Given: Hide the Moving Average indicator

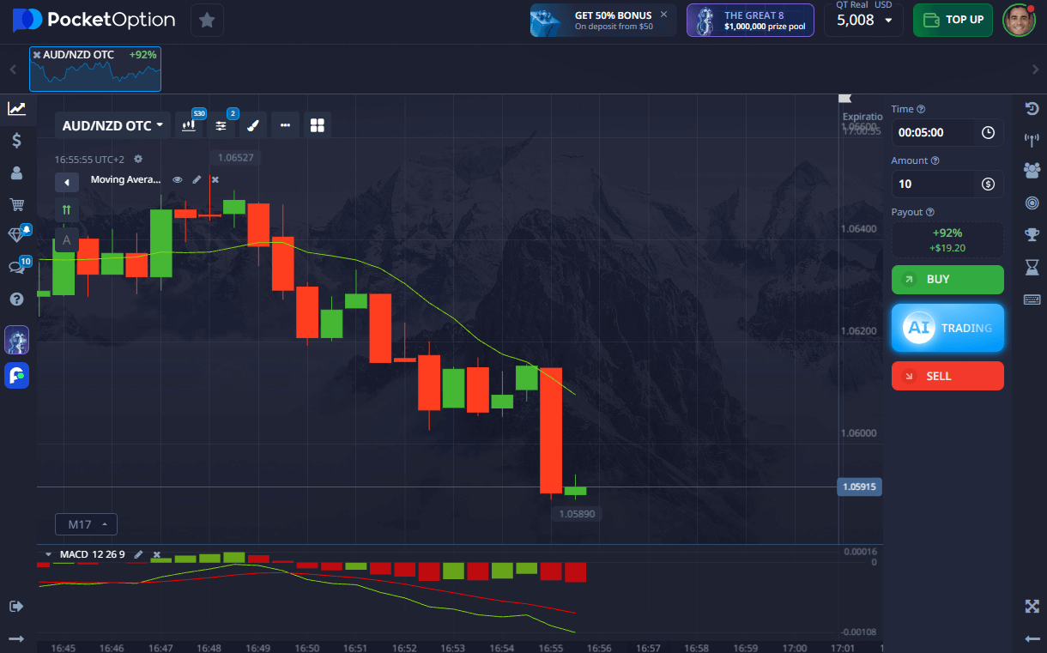Looking at the screenshot, I should coord(178,179).
